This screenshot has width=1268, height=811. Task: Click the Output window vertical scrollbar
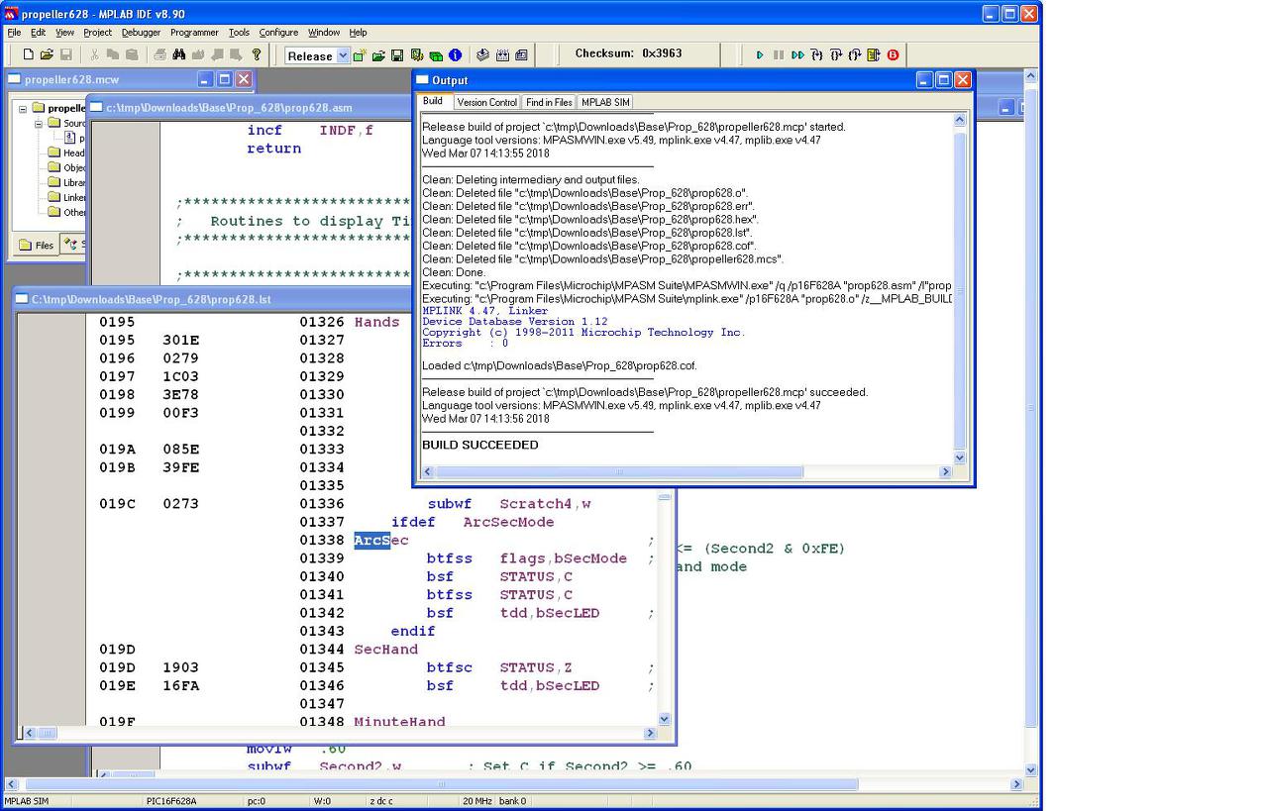[x=959, y=287]
